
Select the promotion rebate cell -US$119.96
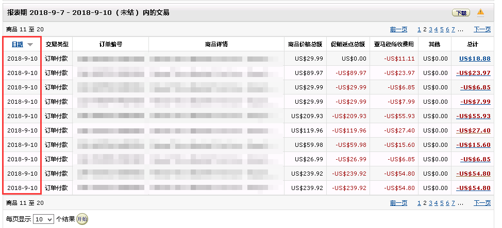(348, 130)
